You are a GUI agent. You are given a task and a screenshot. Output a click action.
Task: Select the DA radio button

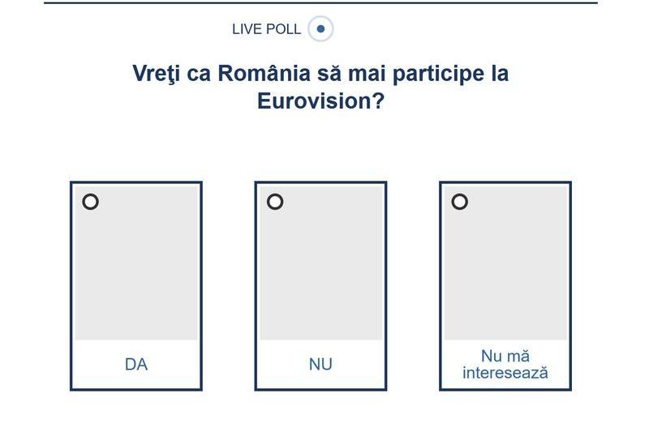[x=91, y=202]
